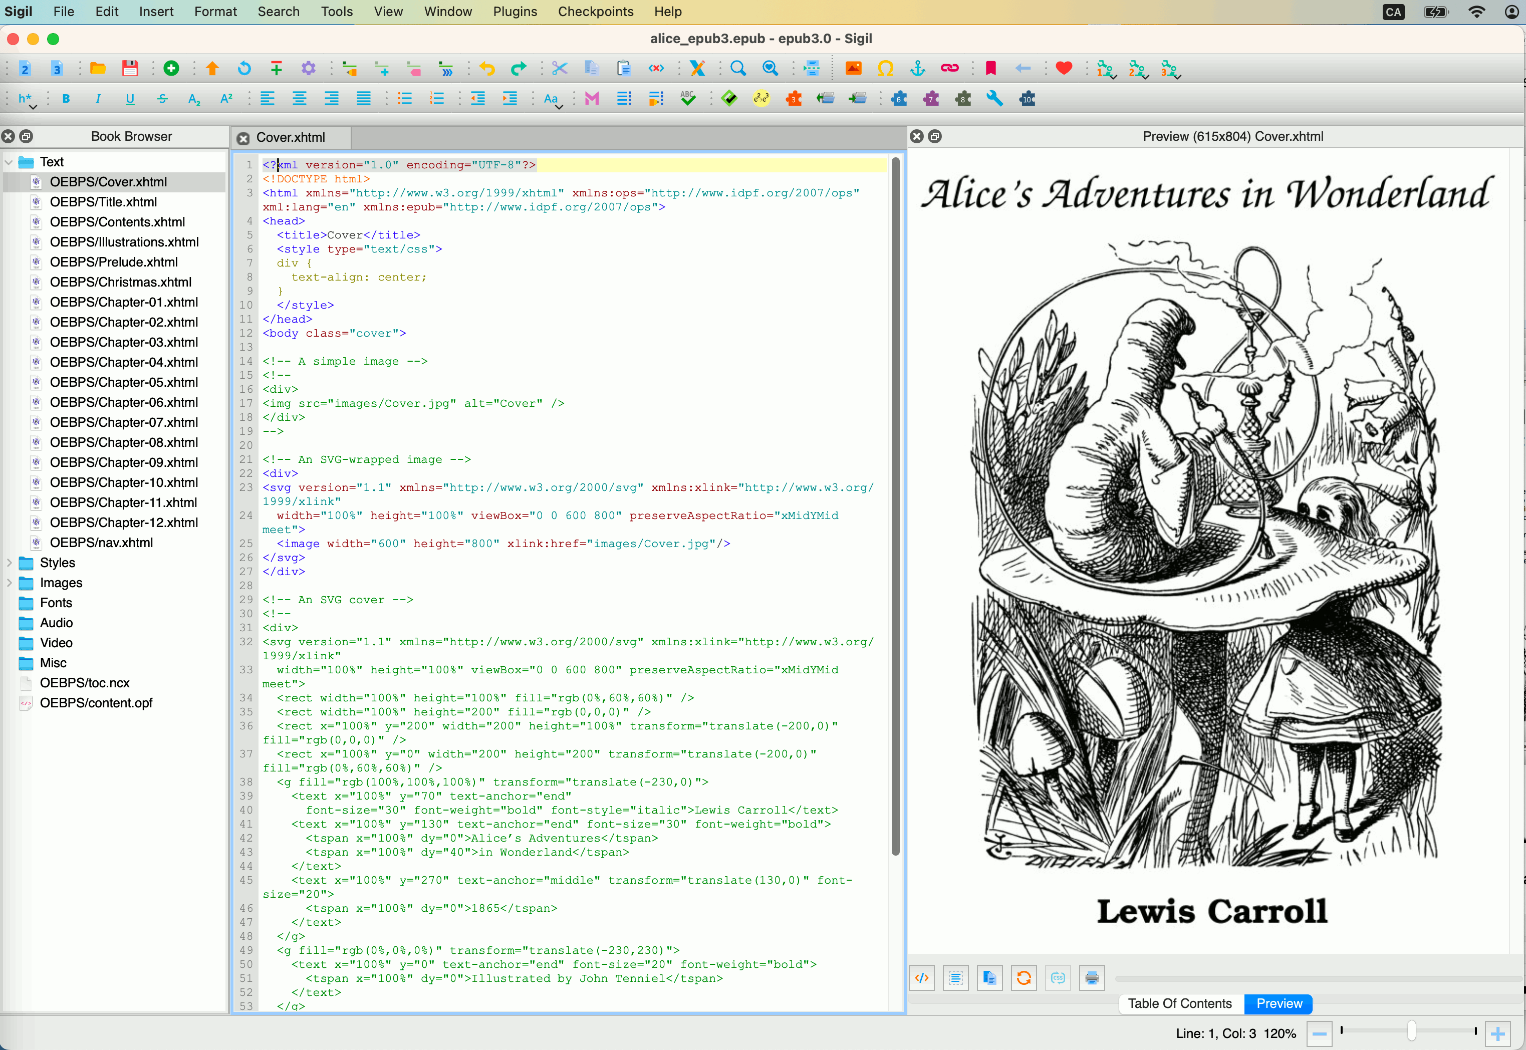Toggle center alignment
1526x1050 pixels.
point(299,99)
